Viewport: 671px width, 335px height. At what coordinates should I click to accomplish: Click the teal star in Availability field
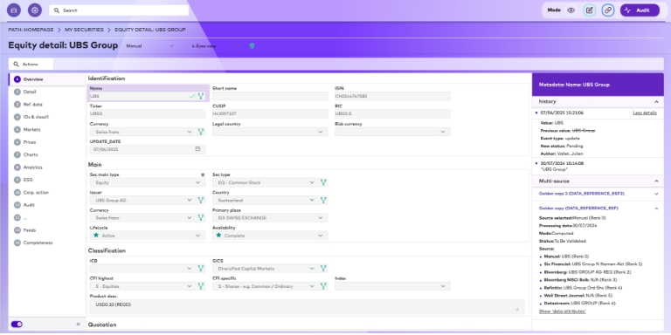pyautogui.click(x=218, y=236)
